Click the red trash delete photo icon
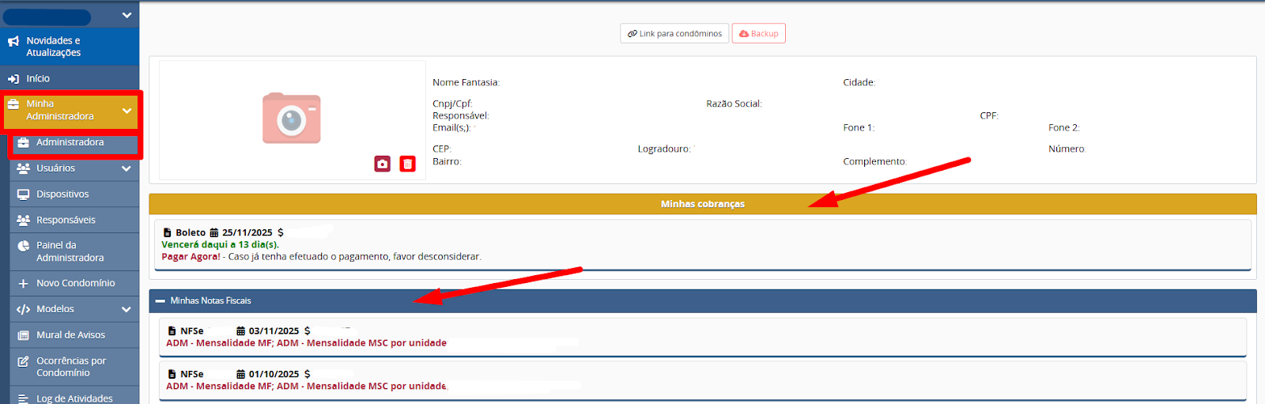 coord(407,164)
